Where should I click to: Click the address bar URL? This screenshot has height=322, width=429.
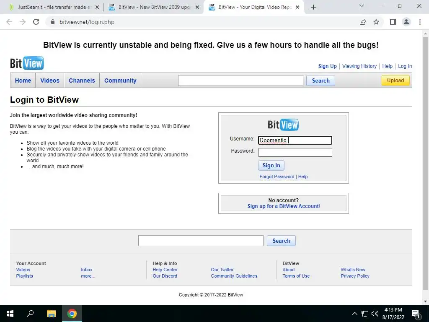click(87, 22)
